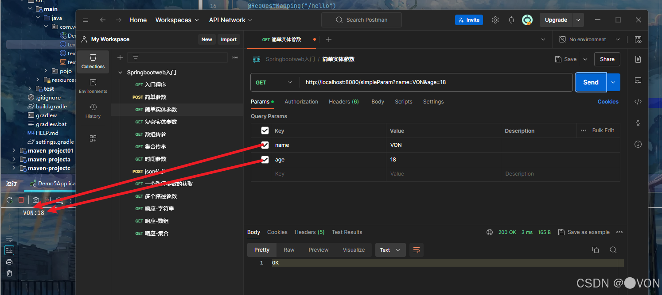Create new collection with plus icon
The width and height of the screenshot is (662, 295).
pos(120,57)
